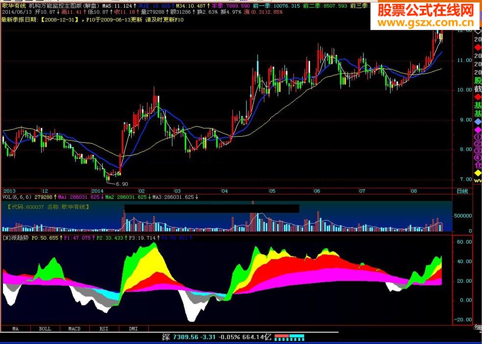Switch to the RSI indicator tab
482x344 pixels.
pos(104,329)
